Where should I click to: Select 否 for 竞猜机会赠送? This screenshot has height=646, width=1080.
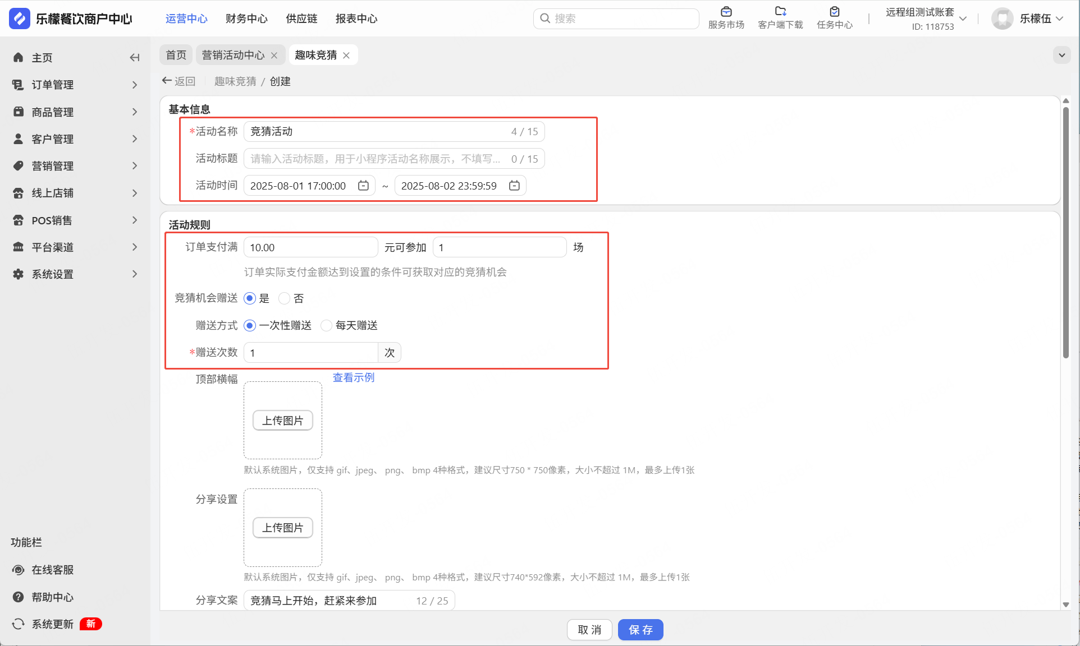pos(285,298)
